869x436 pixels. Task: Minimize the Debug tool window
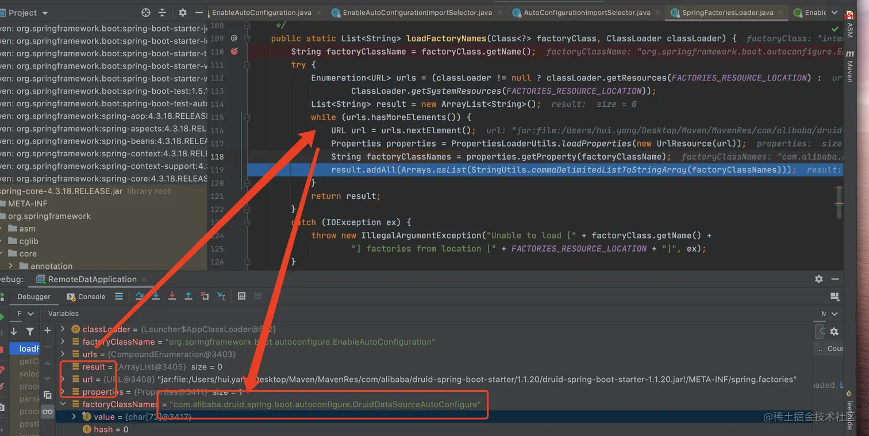pos(835,279)
